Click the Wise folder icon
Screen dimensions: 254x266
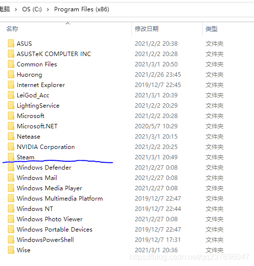pos(11,250)
